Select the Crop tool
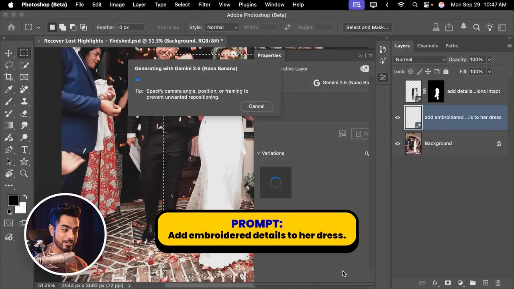 pyautogui.click(x=8, y=77)
